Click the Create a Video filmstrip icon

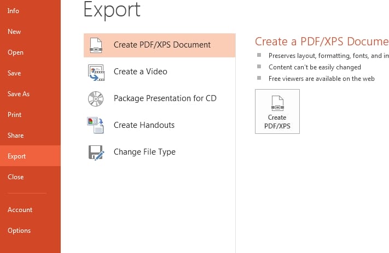click(96, 72)
